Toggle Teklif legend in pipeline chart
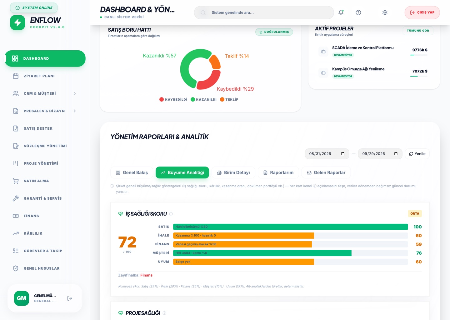The image size is (450, 320). pyautogui.click(x=229, y=99)
